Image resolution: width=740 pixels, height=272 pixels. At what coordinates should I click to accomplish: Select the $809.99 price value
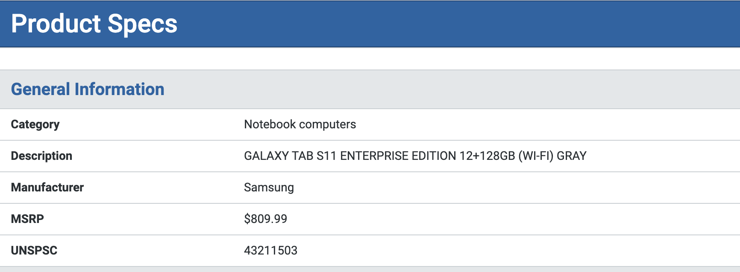click(x=265, y=219)
